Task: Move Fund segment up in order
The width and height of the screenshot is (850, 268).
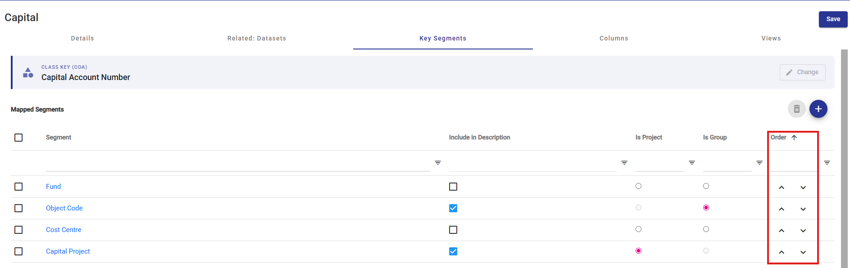Action: click(x=782, y=188)
